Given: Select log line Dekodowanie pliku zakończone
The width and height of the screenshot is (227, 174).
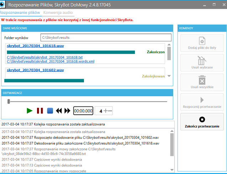Looking at the screenshot, I should [80, 143].
